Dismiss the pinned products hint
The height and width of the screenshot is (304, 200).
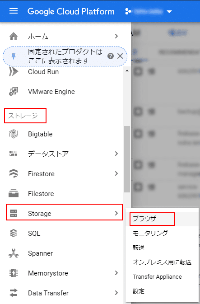pyautogui.click(x=120, y=56)
